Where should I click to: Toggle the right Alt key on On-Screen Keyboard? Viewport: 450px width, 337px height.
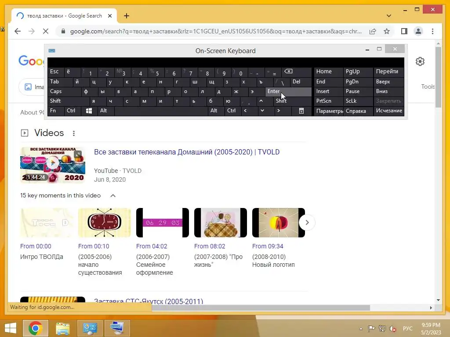(216, 111)
